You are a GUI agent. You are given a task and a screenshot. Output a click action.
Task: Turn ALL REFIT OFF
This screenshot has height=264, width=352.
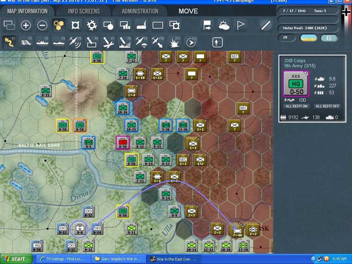(327, 106)
